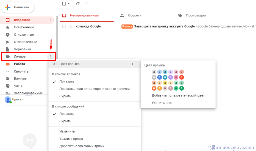This screenshot has height=151, width=256.
Task: Click the refresh icon in the toolbar
Action: [x=78, y=4]
